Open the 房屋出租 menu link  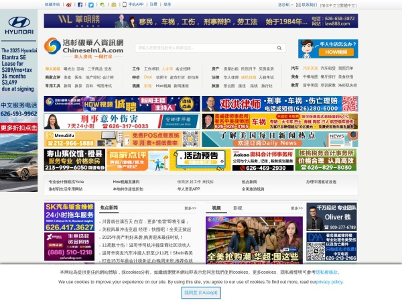230,69
